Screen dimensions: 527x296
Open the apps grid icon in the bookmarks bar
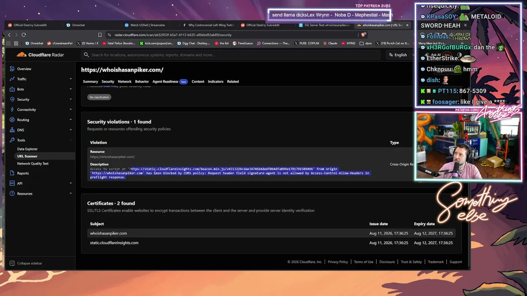point(16,43)
